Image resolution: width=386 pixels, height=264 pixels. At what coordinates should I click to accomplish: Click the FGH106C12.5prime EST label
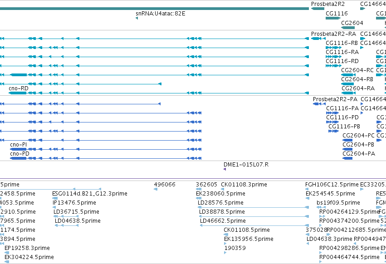pos(332,185)
